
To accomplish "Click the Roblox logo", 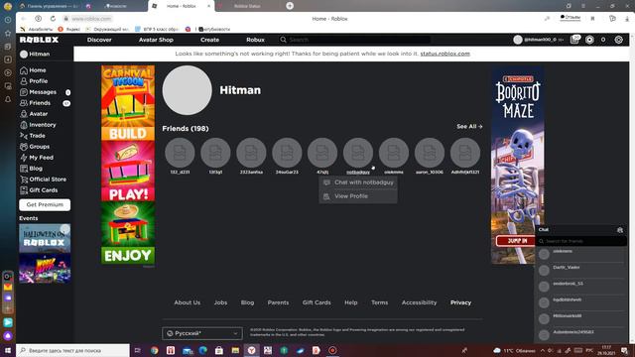I will click(40, 40).
